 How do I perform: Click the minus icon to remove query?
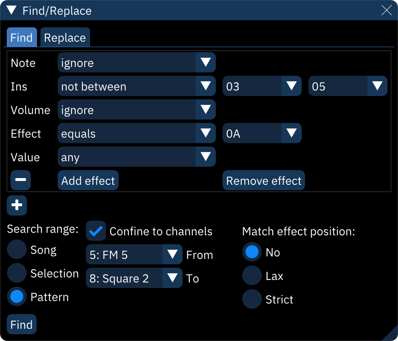point(21,181)
